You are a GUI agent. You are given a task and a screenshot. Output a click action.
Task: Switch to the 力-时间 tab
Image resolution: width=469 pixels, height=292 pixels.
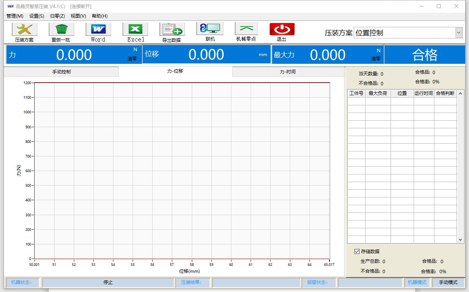[288, 72]
